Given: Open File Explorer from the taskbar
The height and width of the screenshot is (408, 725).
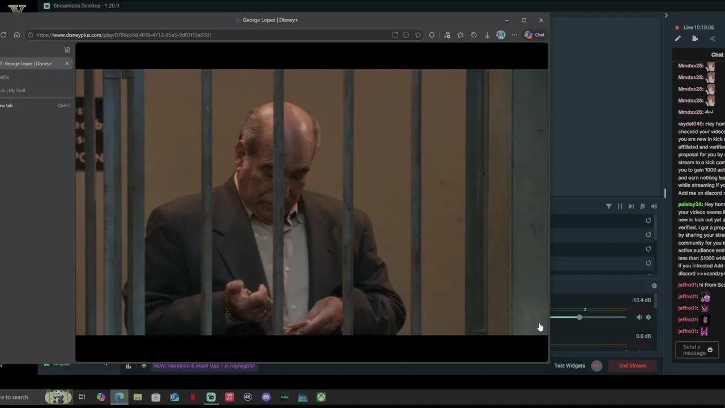Looking at the screenshot, I should click(x=138, y=397).
